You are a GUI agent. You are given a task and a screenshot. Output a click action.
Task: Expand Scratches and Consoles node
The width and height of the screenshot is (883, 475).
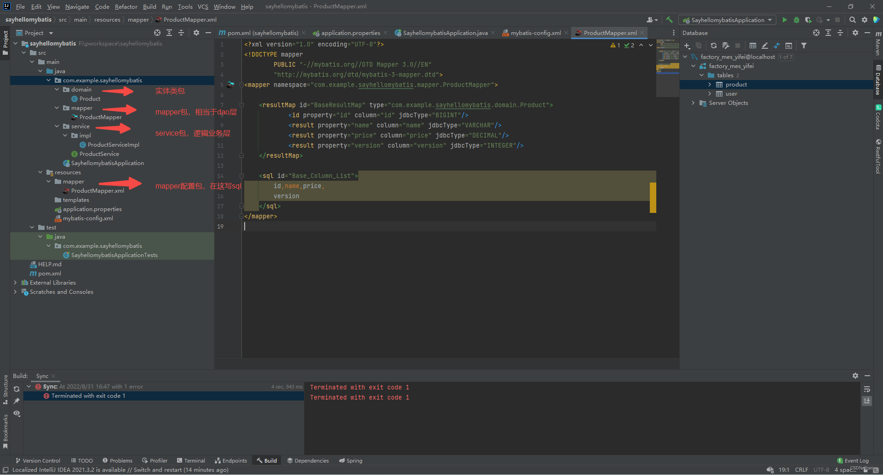coord(15,292)
